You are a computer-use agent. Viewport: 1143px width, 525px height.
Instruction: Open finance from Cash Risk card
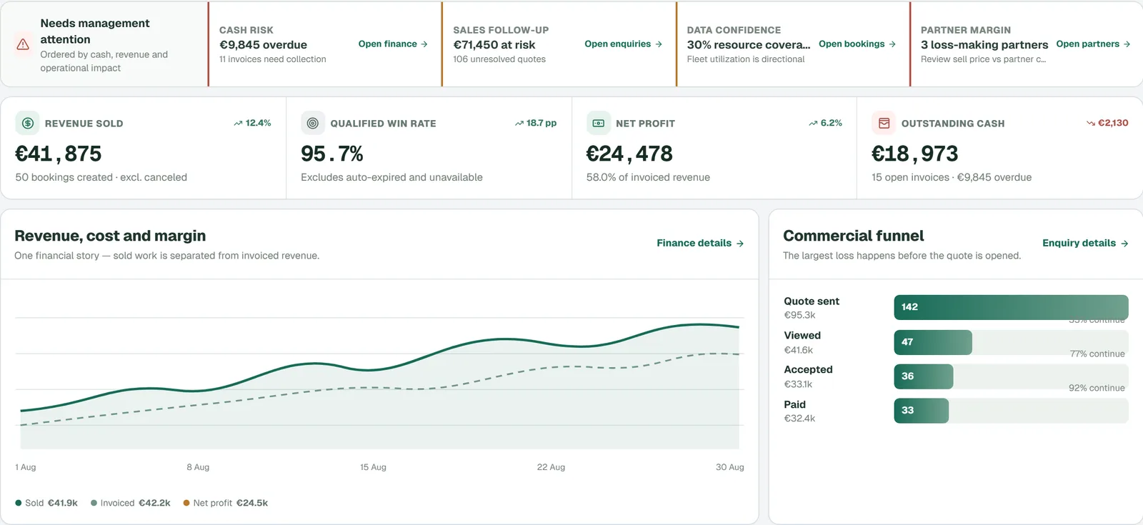pyautogui.click(x=393, y=44)
